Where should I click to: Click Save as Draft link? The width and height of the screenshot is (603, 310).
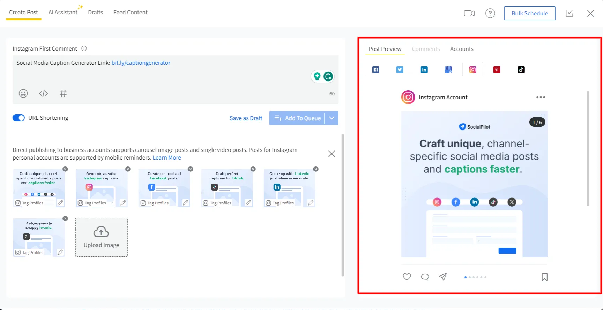(x=246, y=118)
